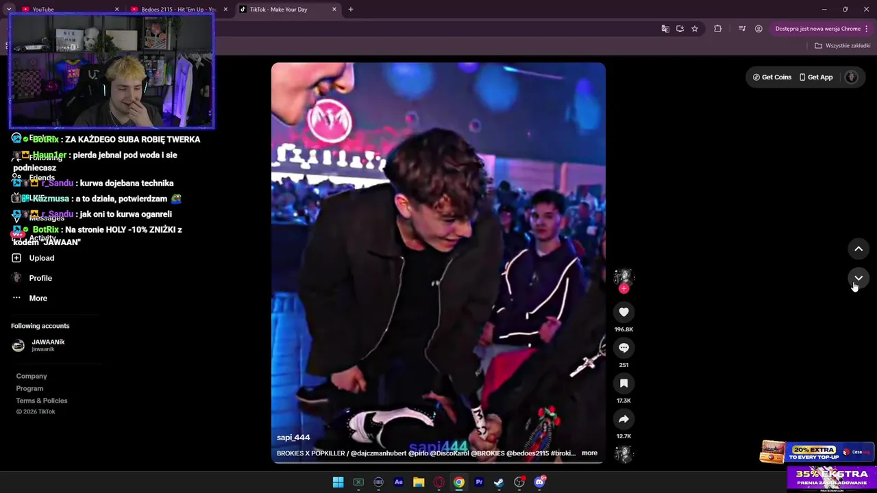Close the YouTube browser tab
Viewport: 877px width, 493px height.
coord(116,10)
